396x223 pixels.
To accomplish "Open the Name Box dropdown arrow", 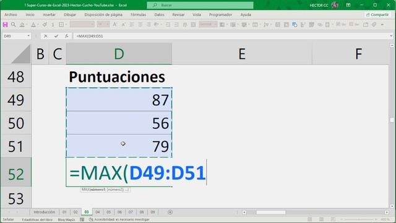I will point(28,36).
